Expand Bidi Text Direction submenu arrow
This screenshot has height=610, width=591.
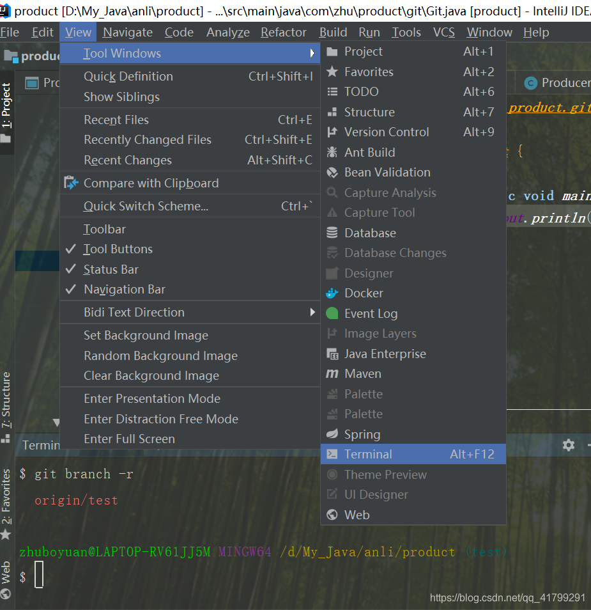(x=312, y=312)
